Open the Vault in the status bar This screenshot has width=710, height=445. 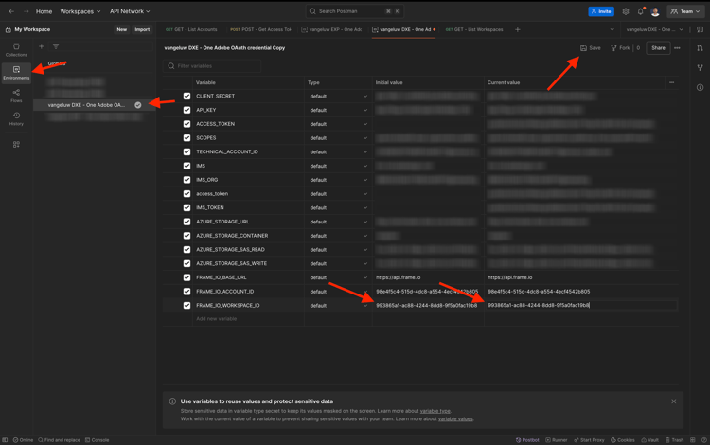point(649,440)
